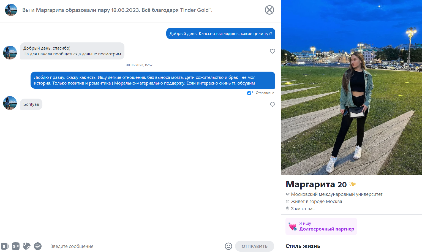
Task: Click the read-receipt checkmark next to Отправлено
Action: point(250,93)
